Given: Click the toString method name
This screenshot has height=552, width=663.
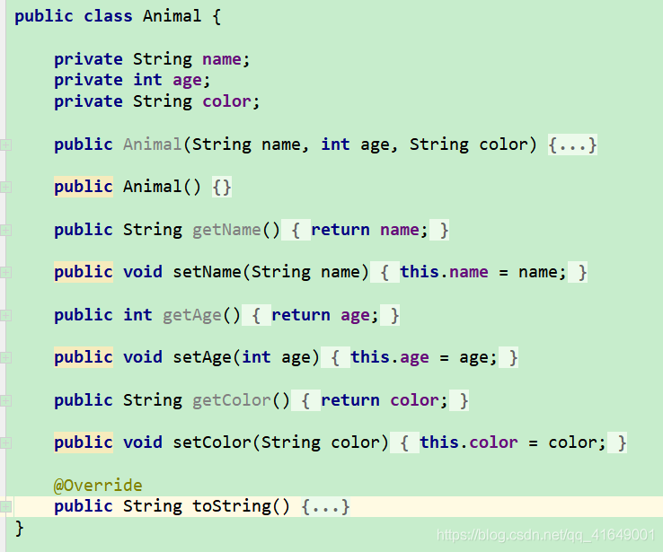Looking at the screenshot, I should coord(232,506).
